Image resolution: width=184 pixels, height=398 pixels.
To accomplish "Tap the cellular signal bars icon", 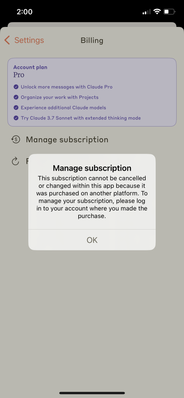I will click(x=146, y=12).
